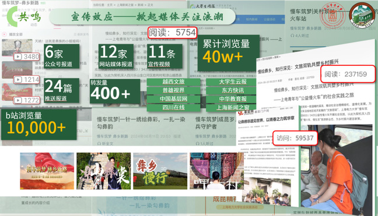Click the 中国基层网 green label
The width and height of the screenshot is (378, 216).
pos(173,99)
